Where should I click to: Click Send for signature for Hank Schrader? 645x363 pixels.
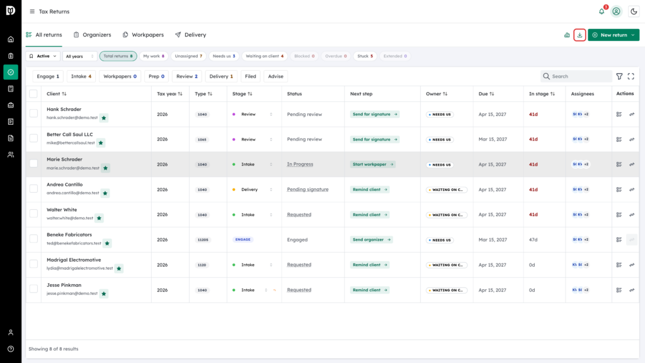pyautogui.click(x=375, y=115)
